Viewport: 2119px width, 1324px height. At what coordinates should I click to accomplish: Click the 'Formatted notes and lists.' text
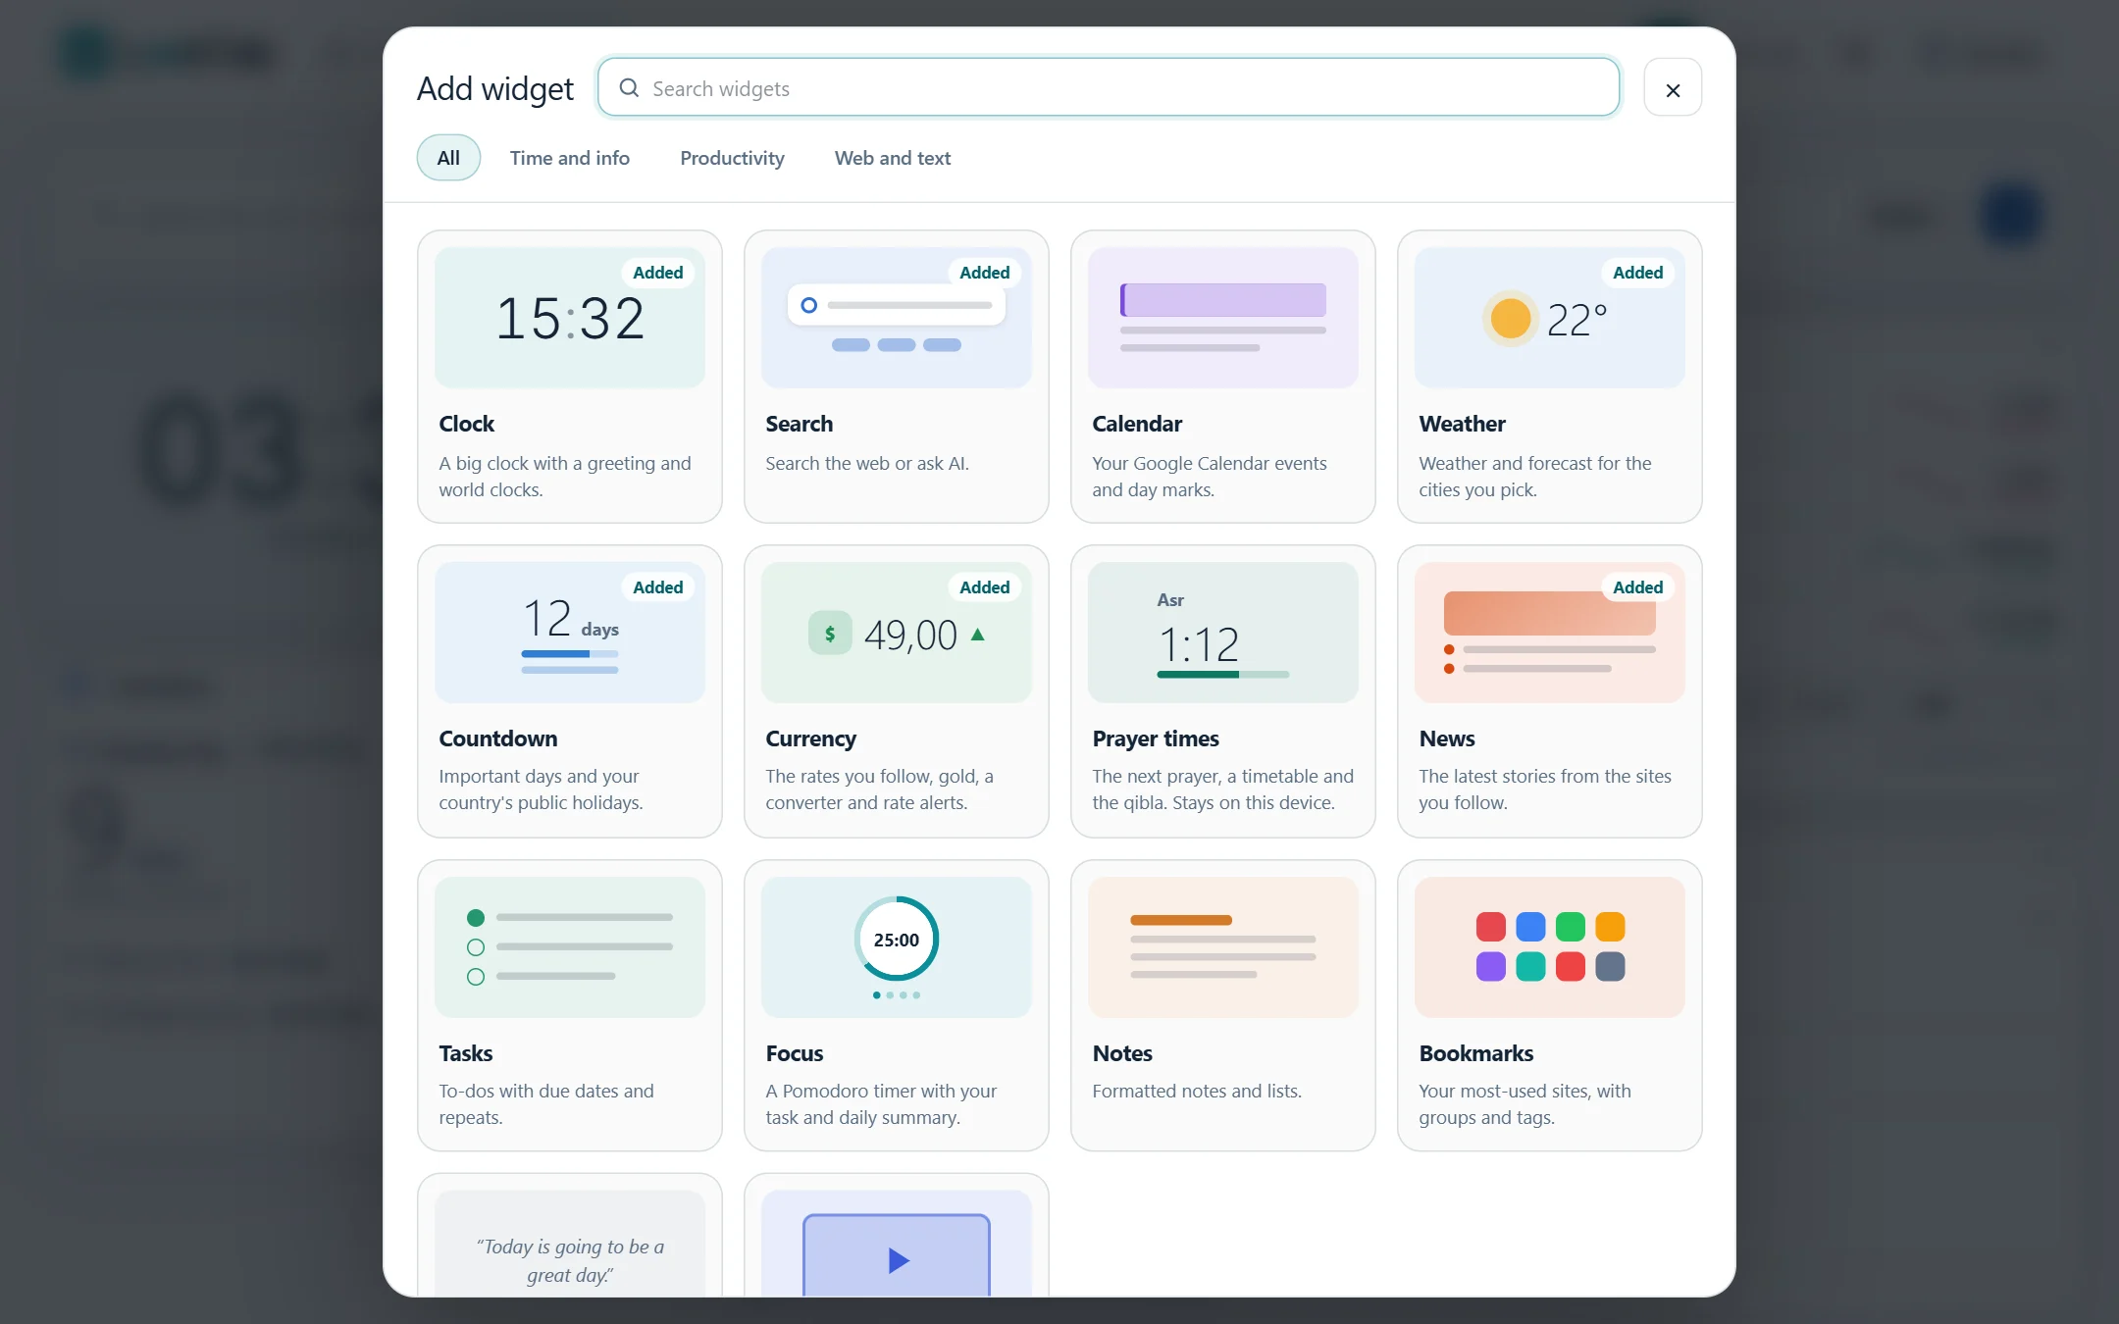1197,1091
